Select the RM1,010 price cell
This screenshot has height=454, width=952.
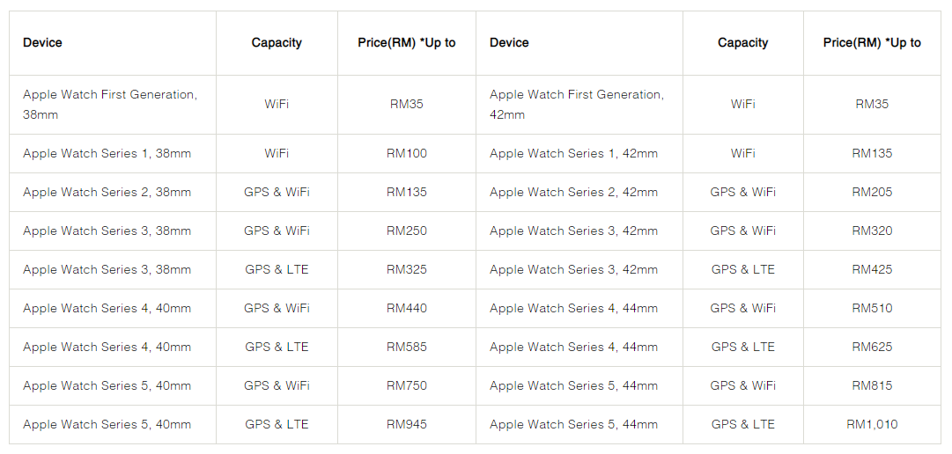(x=872, y=424)
